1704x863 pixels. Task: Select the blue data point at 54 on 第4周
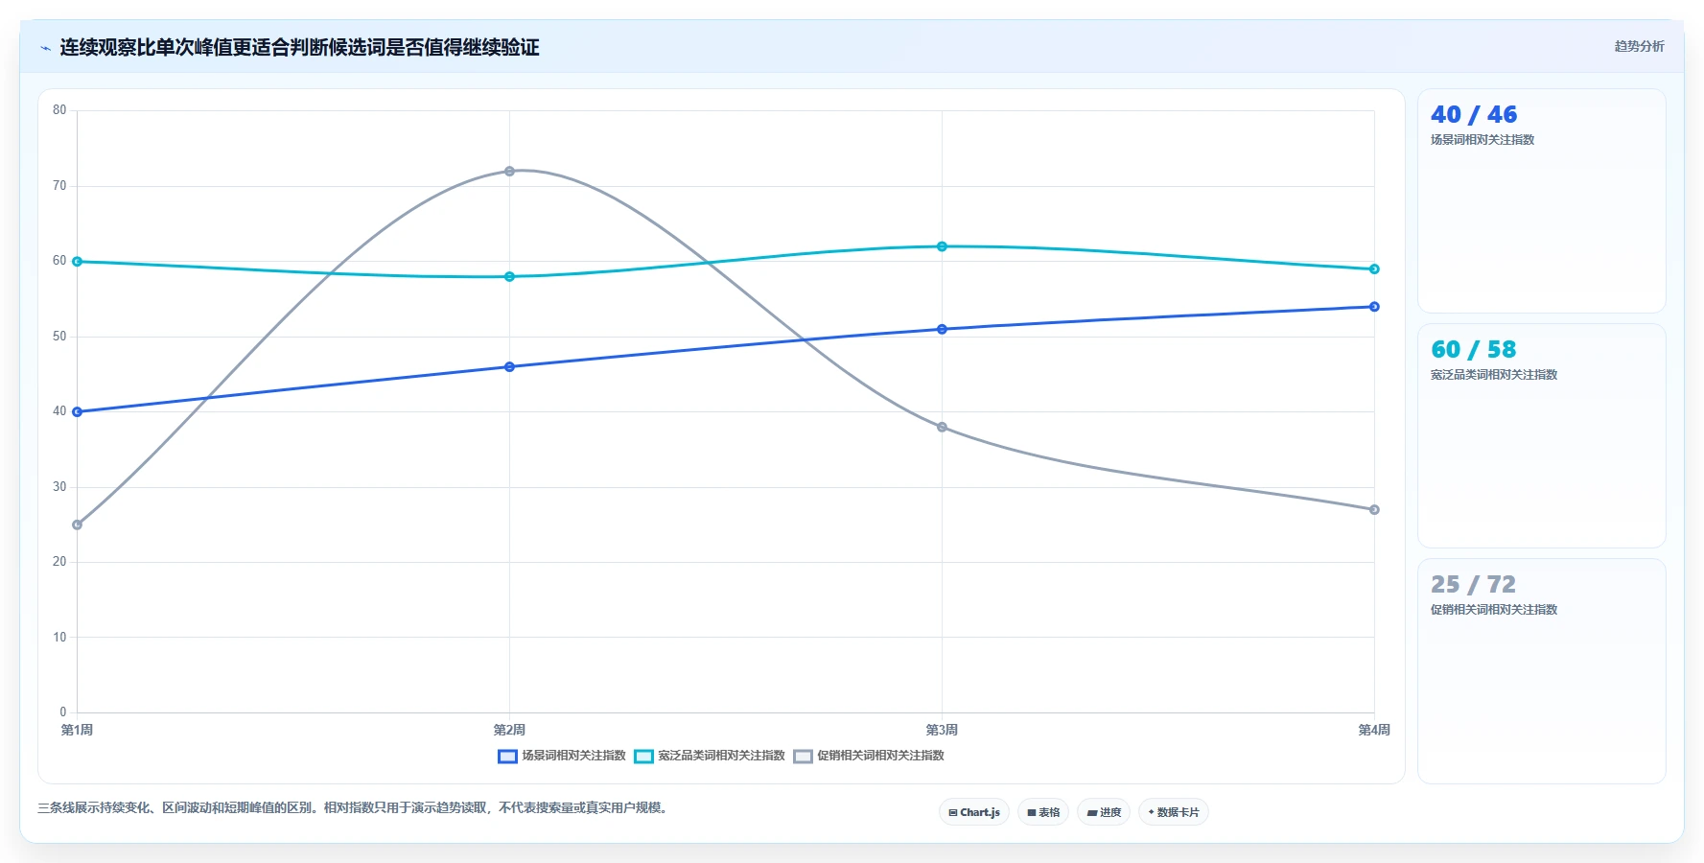coord(1374,307)
